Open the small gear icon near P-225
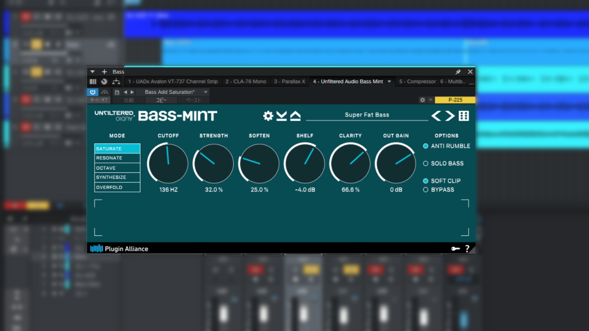This screenshot has width=589, height=331. click(x=422, y=100)
